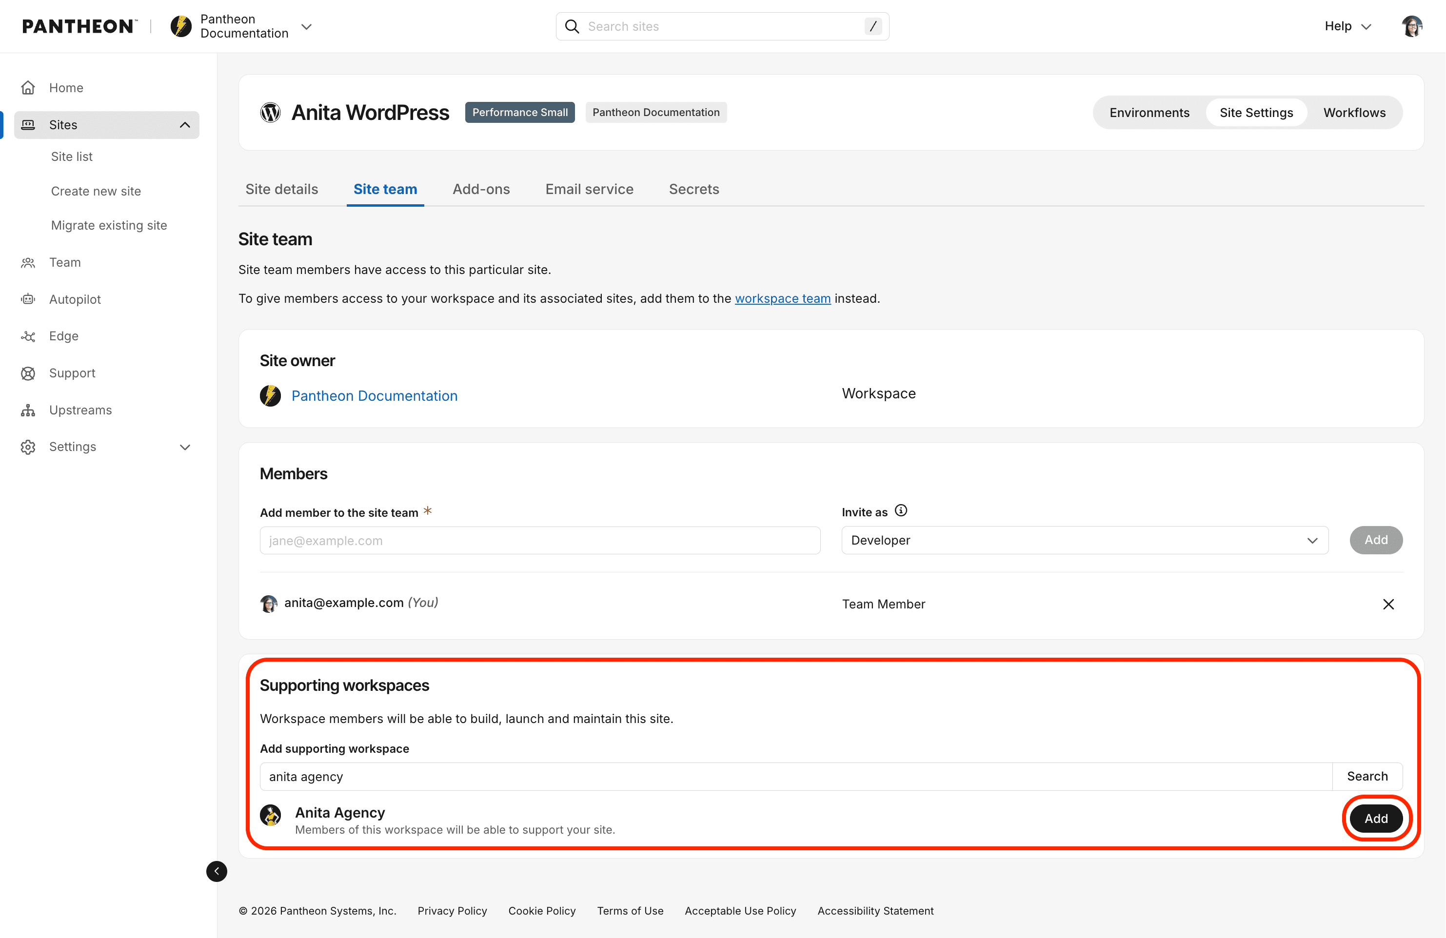Open the user avatar menu in header
This screenshot has width=1446, height=938.
1412,26
